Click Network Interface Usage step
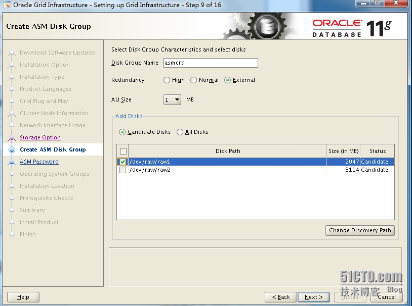The width and height of the screenshot is (412, 306). [x=53, y=125]
